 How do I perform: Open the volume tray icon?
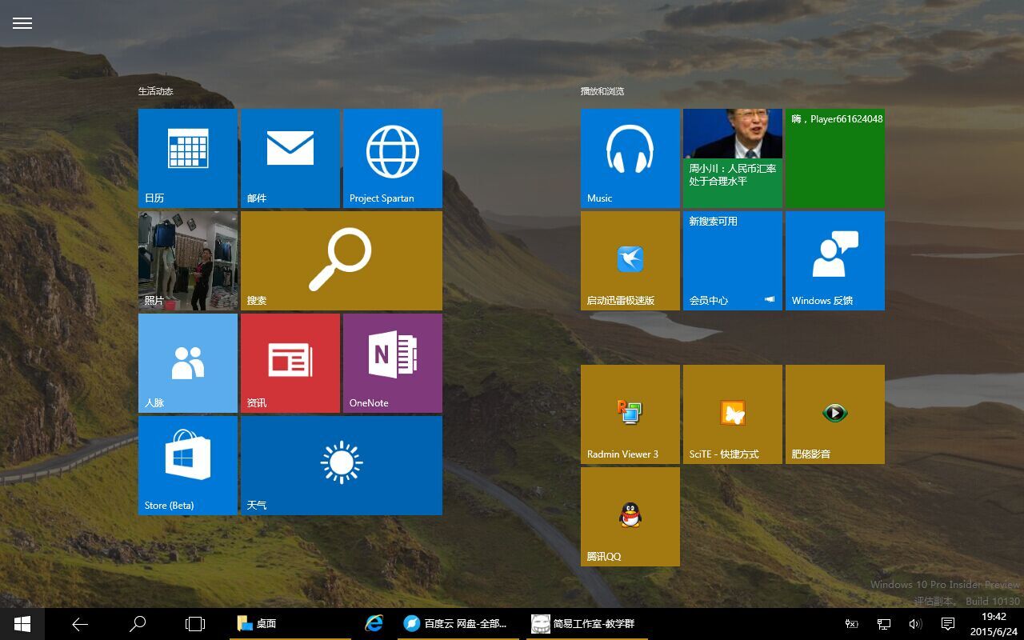click(915, 624)
